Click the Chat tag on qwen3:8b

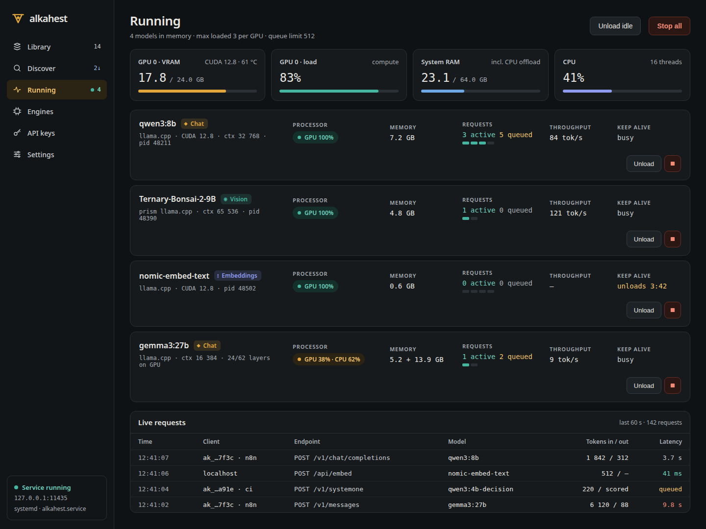coord(194,124)
